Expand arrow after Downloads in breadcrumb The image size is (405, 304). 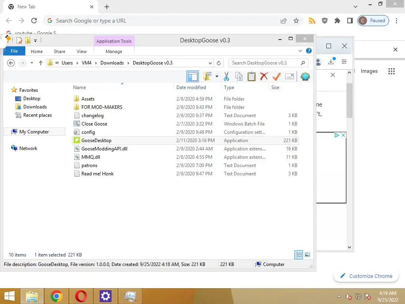click(129, 63)
